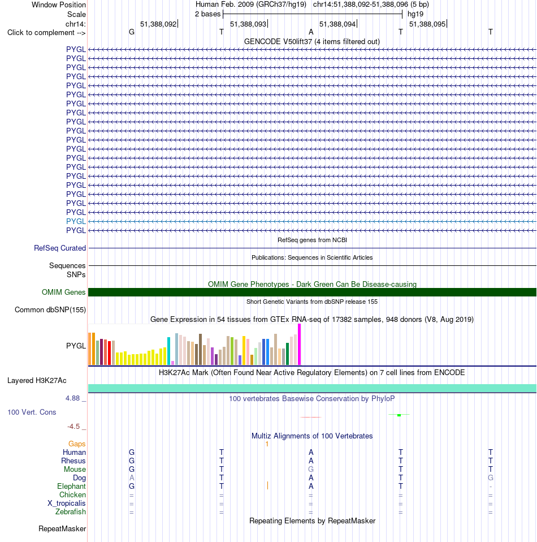Viewport: 537px width, 542px height.
Task: Click base G in the complement sequence row
Action: (x=132, y=32)
